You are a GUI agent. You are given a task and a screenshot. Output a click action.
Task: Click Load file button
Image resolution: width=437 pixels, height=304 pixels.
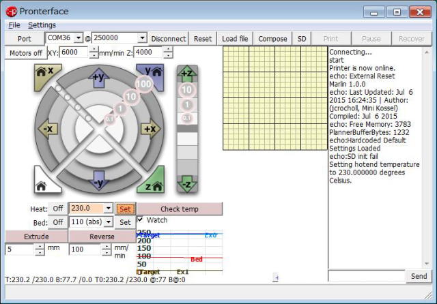pos(235,39)
